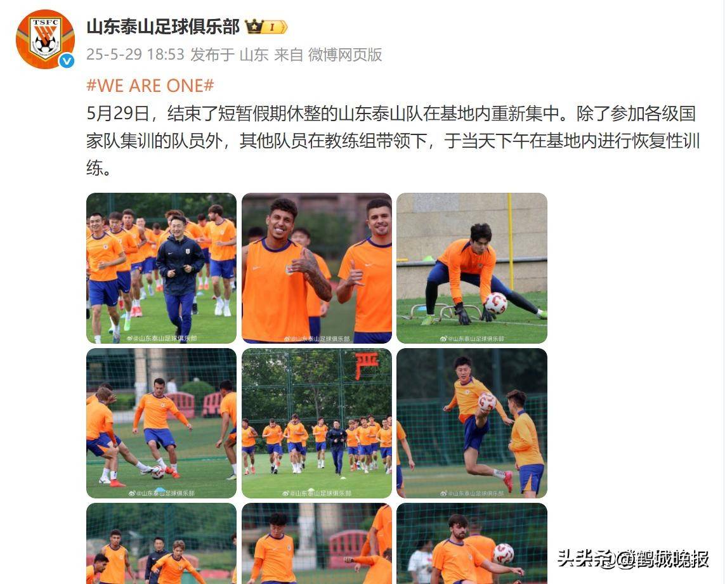Open photo of player jumping to chest ball

tap(472, 423)
